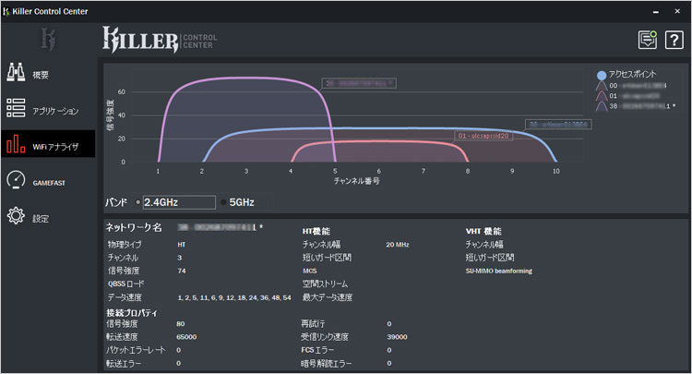This screenshot has height=374, width=692.
Task: Click the 65000 transfer speed value
Action: [x=186, y=337]
